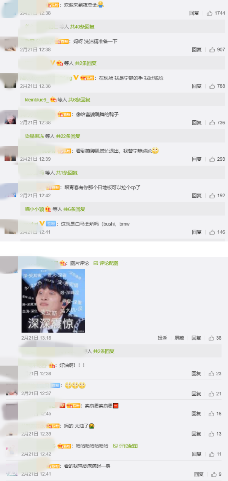
Task: Reply to the 白马会所 comment
Action: [x=197, y=232]
